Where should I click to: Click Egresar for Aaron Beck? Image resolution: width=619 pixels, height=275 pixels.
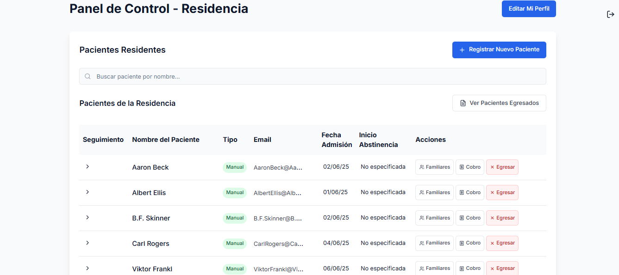click(x=502, y=167)
